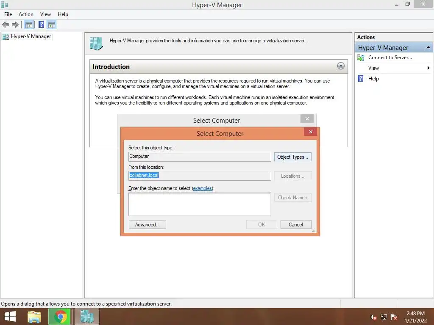Click the Action Center flag tray icon
Screen dimensions: 434x325
(394, 317)
